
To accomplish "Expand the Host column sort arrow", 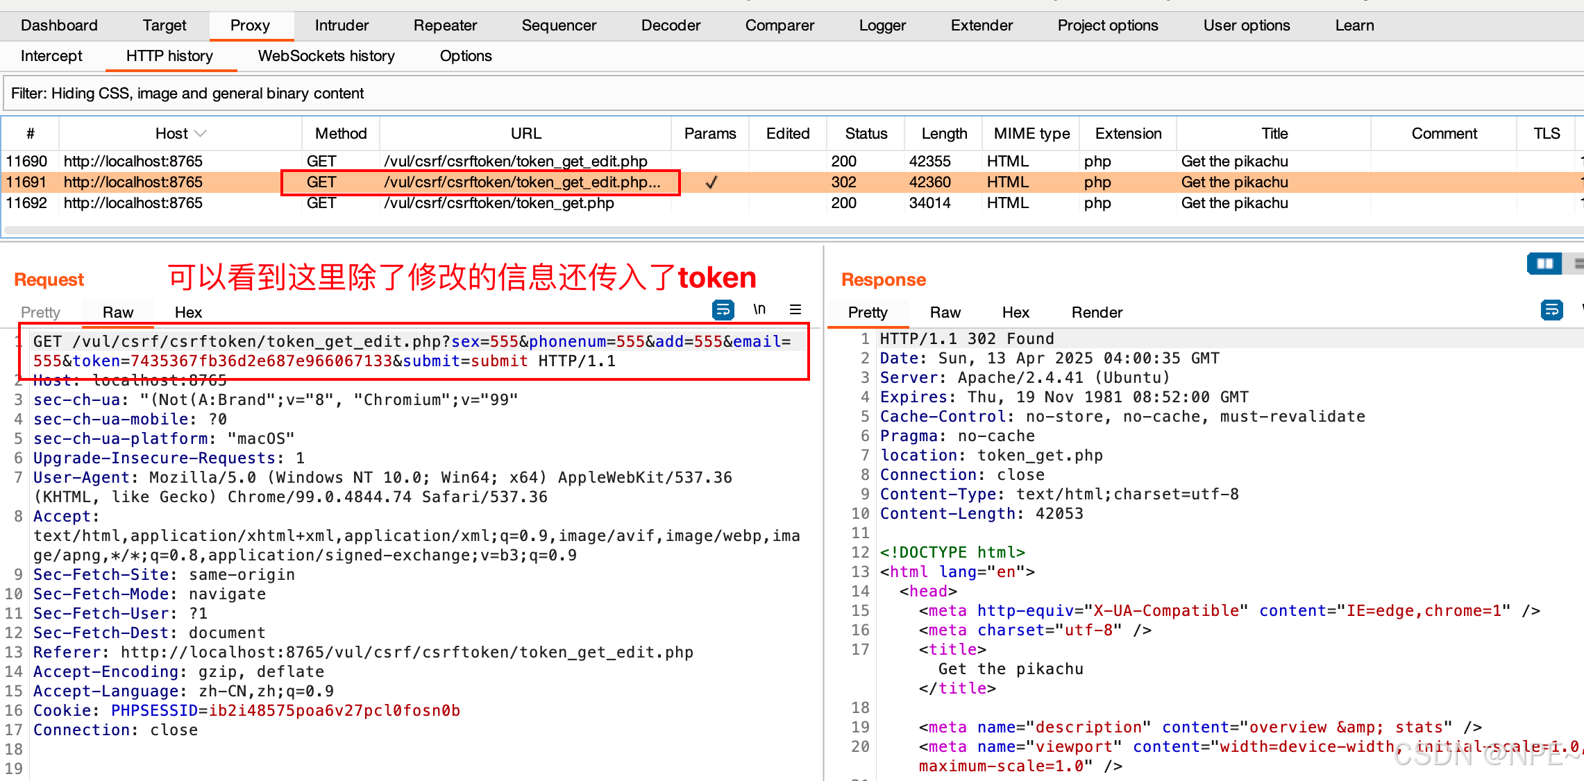I will coord(201,133).
